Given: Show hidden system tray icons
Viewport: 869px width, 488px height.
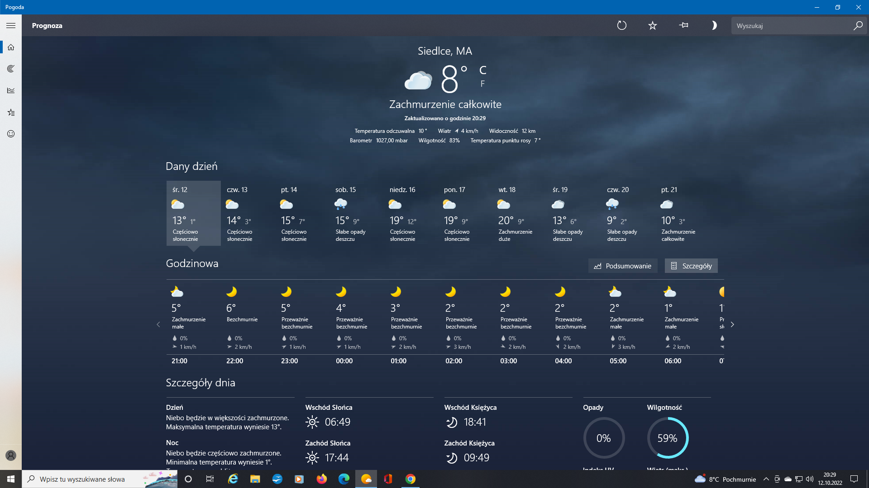Looking at the screenshot, I should 766,479.
